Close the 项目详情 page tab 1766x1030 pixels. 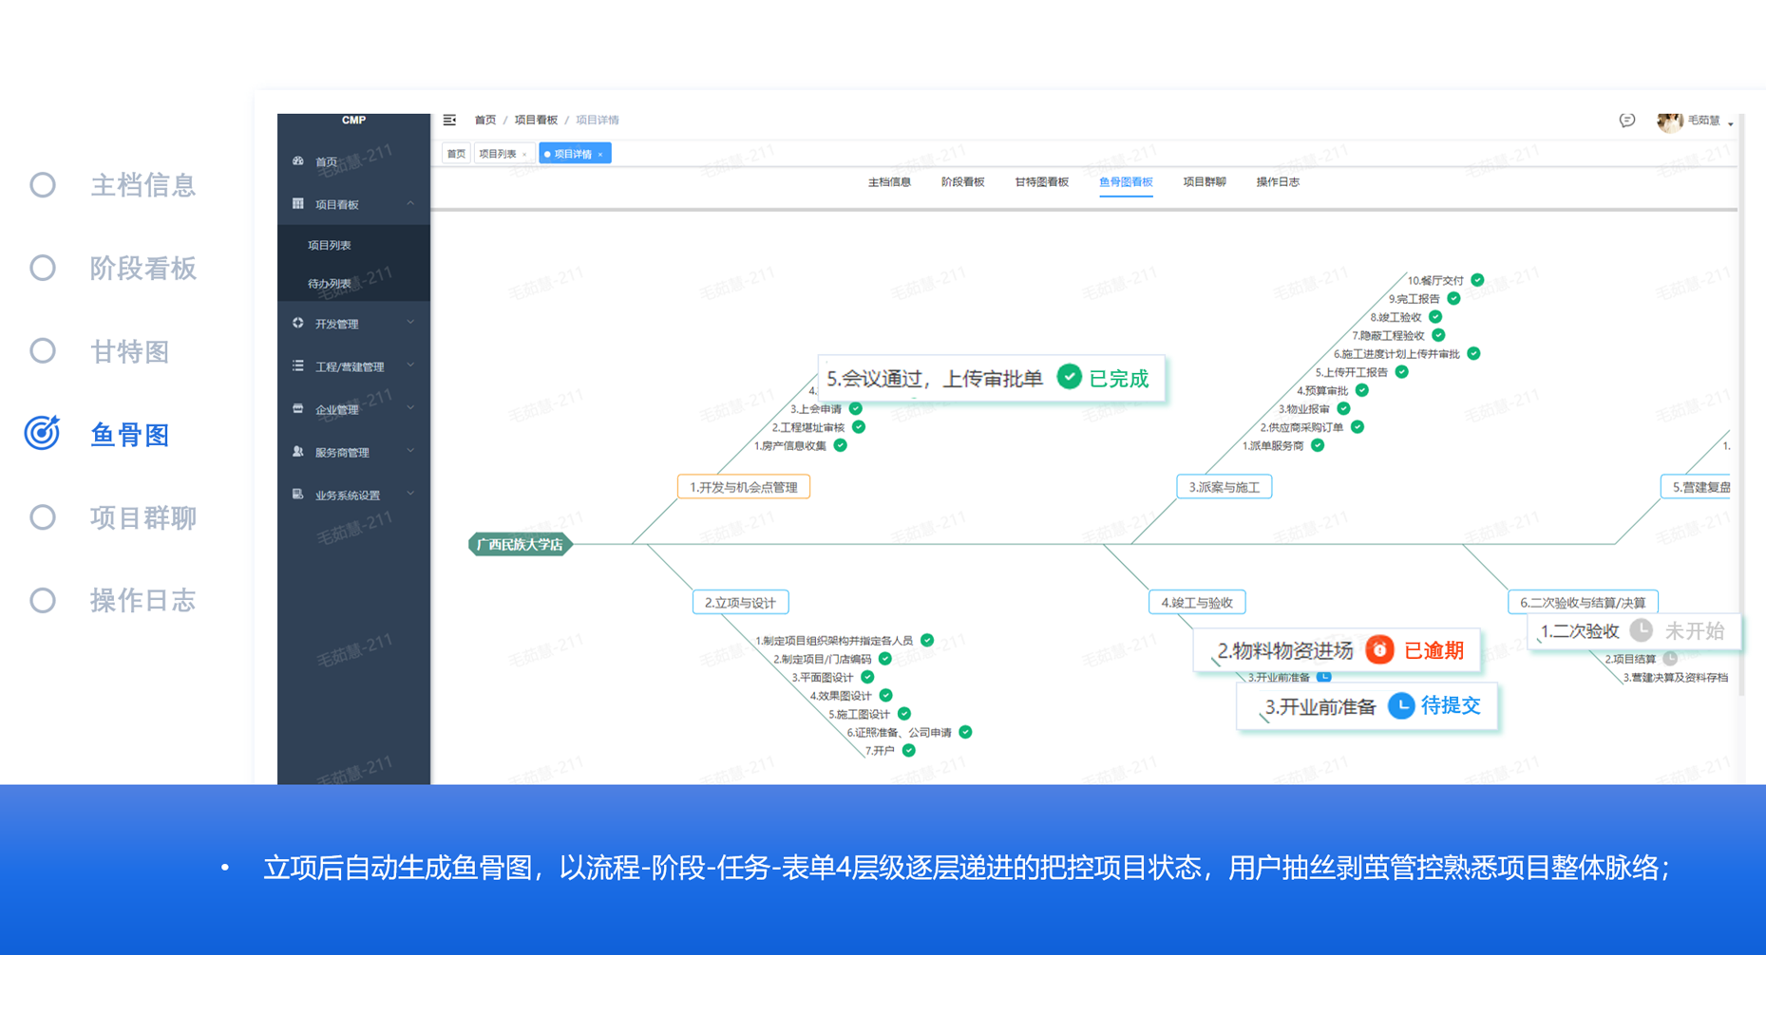(600, 155)
